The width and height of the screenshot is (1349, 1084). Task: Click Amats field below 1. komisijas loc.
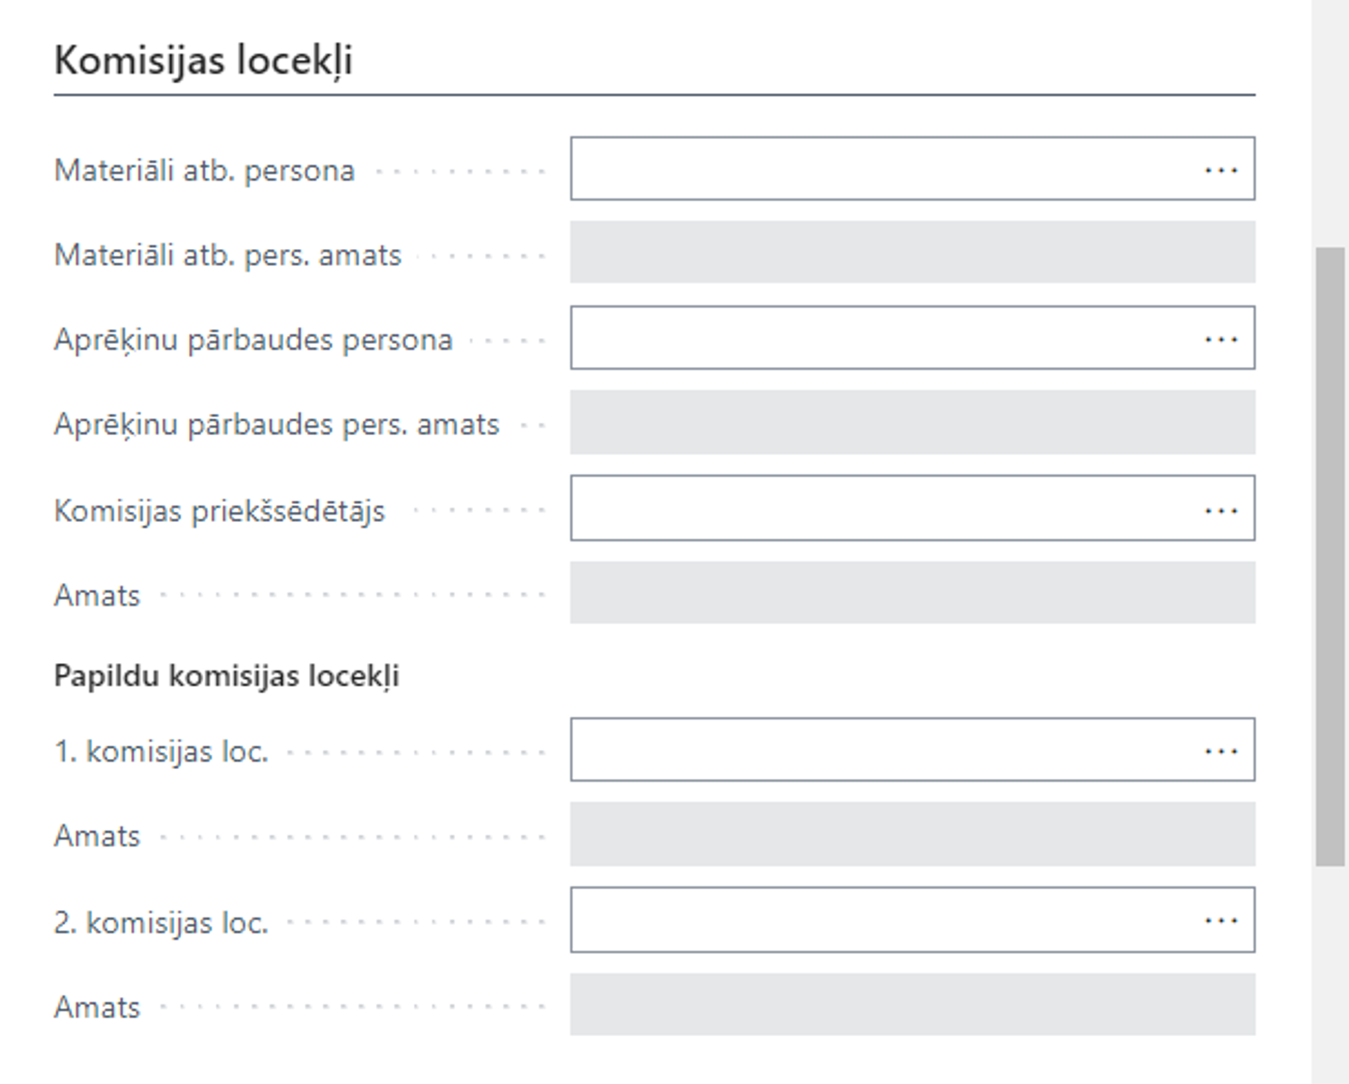point(912,834)
